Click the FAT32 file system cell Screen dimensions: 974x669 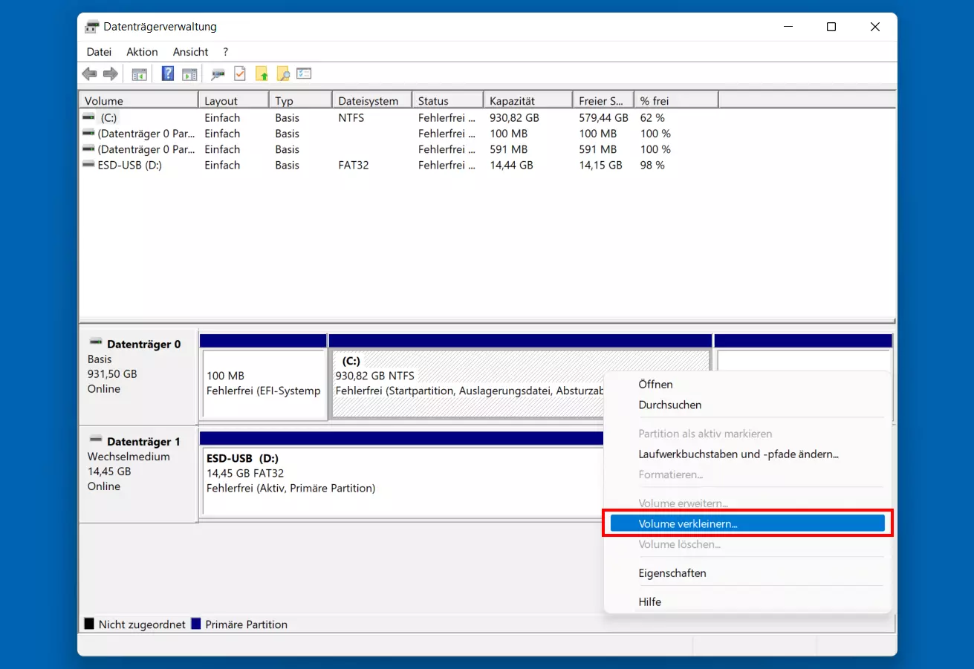pyautogui.click(x=354, y=165)
